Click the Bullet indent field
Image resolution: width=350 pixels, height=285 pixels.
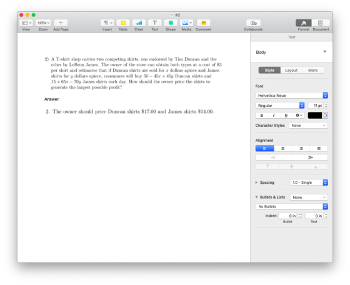click(x=288, y=216)
